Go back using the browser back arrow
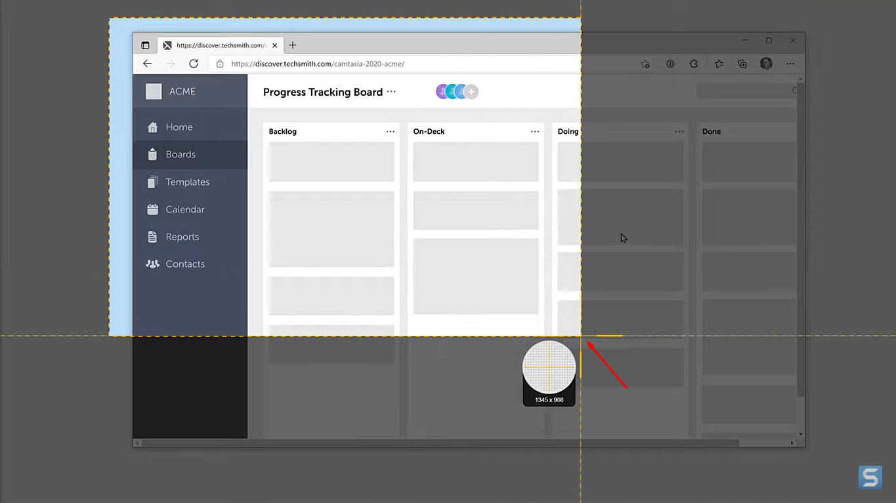Screen dimensions: 896x503 (x=147, y=64)
